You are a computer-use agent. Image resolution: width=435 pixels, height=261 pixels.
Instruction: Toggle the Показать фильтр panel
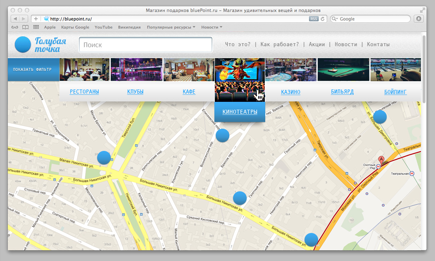coord(32,69)
